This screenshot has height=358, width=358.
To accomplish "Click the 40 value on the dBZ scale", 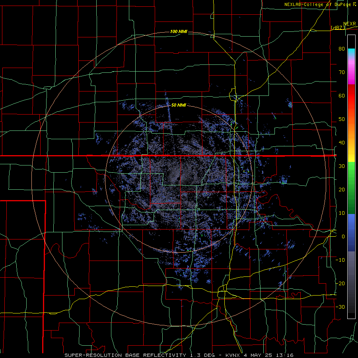I will pyautogui.click(x=342, y=143).
